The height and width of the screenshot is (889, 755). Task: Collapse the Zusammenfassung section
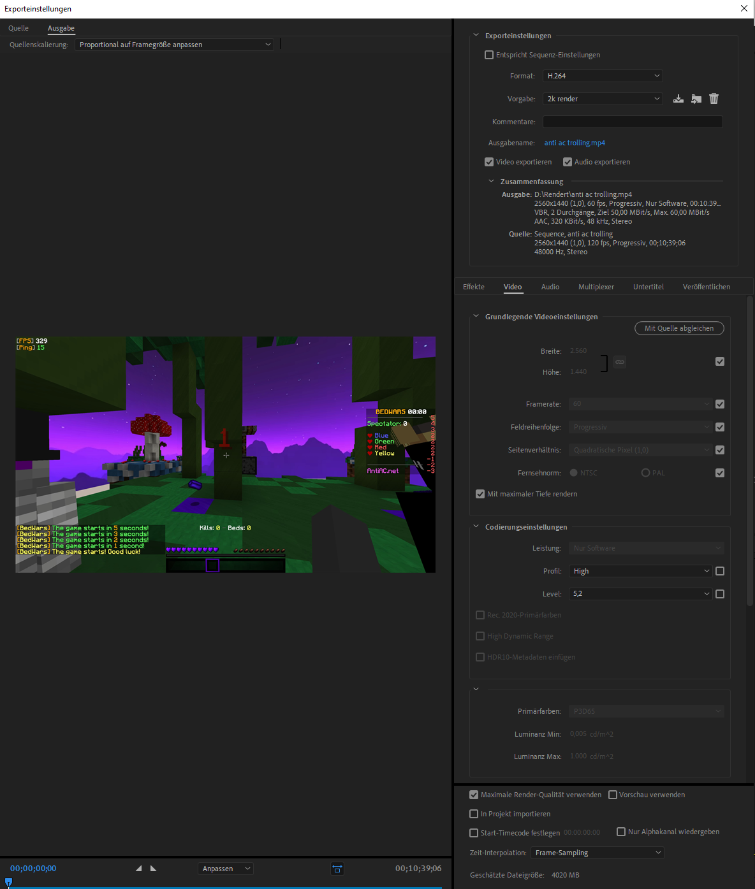[492, 182]
